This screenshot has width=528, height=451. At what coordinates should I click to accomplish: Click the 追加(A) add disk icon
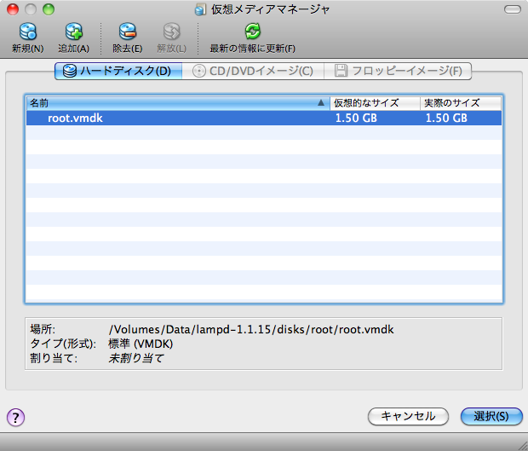(73, 32)
